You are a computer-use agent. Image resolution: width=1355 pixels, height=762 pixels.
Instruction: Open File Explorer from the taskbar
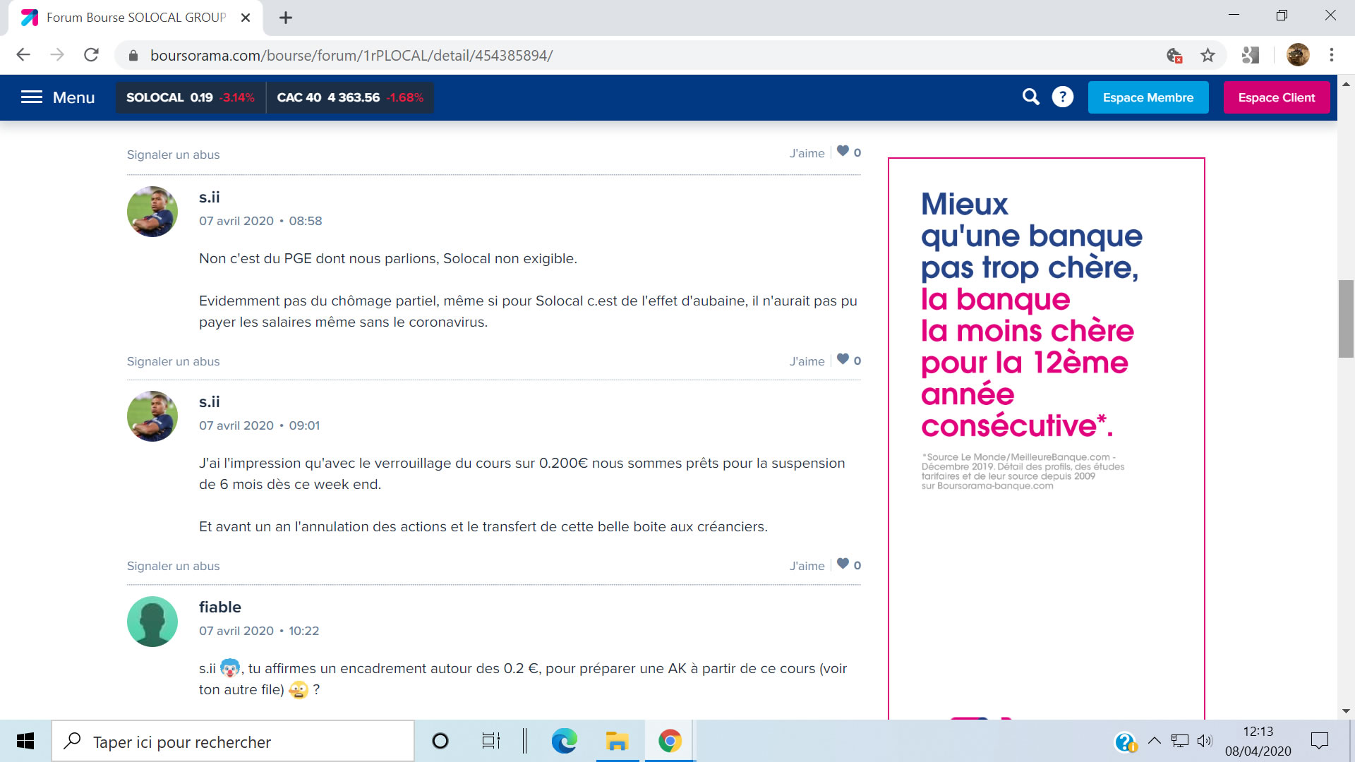[x=616, y=741]
